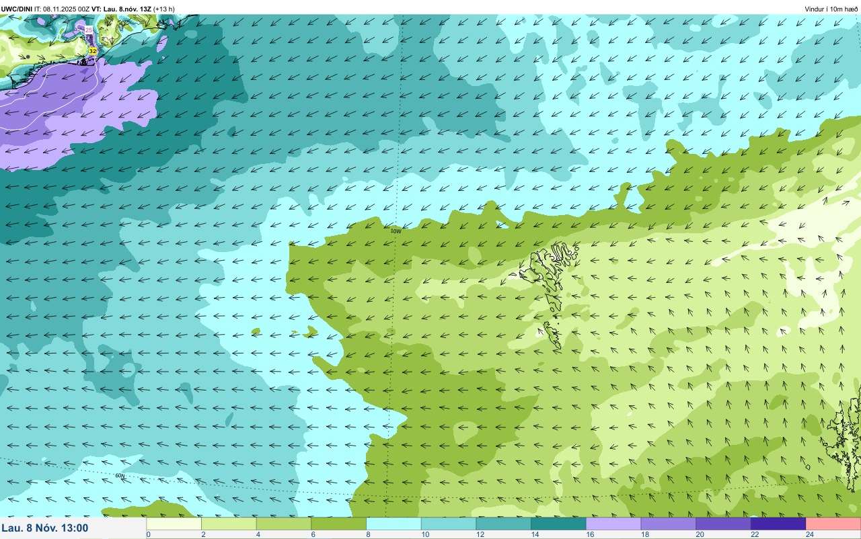Click the yellow 32 wind value marker
The width and height of the screenshot is (861, 539).
pos(93,50)
